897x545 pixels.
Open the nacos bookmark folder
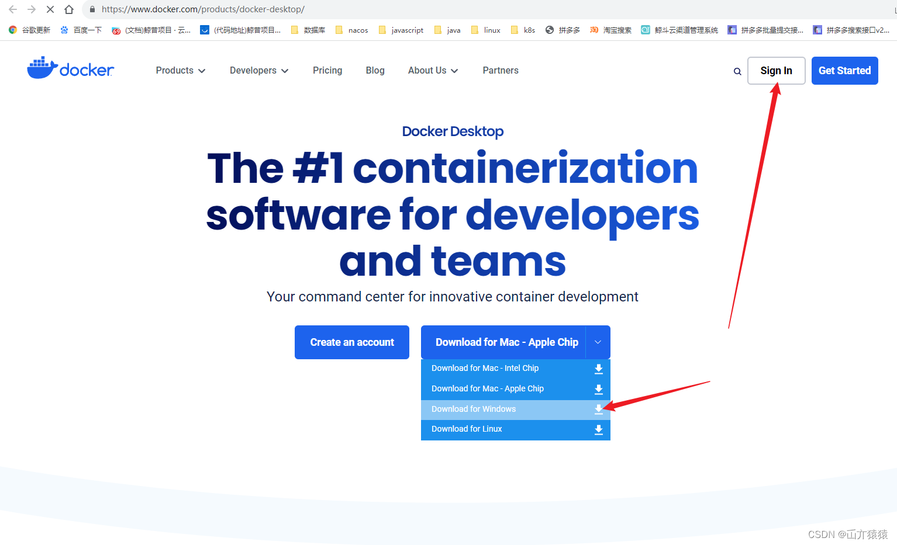(x=351, y=30)
